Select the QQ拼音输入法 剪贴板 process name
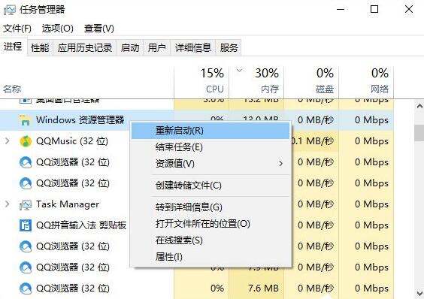 tap(81, 225)
